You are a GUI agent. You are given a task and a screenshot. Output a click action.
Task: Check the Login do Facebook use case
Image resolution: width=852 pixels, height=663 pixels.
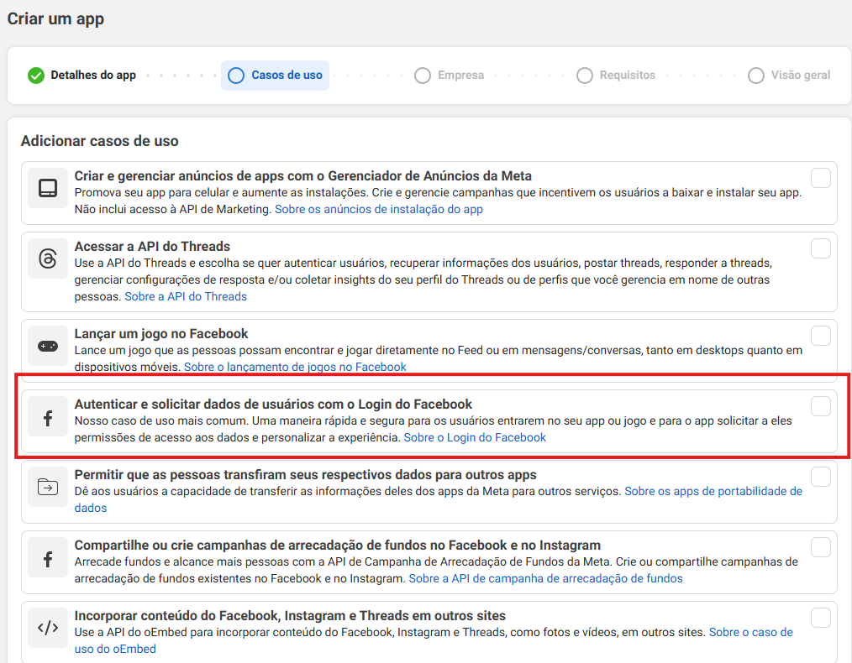[820, 405]
